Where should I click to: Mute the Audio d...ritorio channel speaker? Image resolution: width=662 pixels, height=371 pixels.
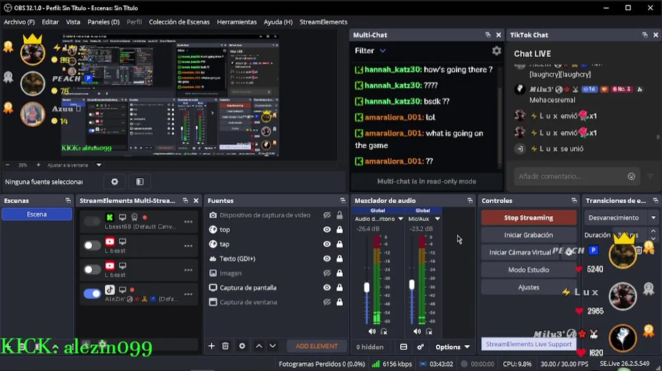(372, 331)
